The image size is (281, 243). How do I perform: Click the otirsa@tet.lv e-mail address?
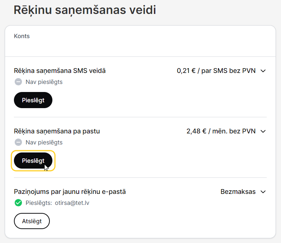pos(72,203)
